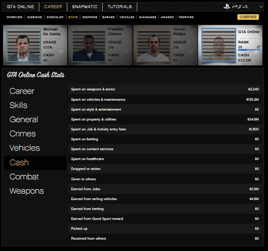Go to the TUTORIALS tab
This screenshot has height=251, width=268.
[x=120, y=7]
